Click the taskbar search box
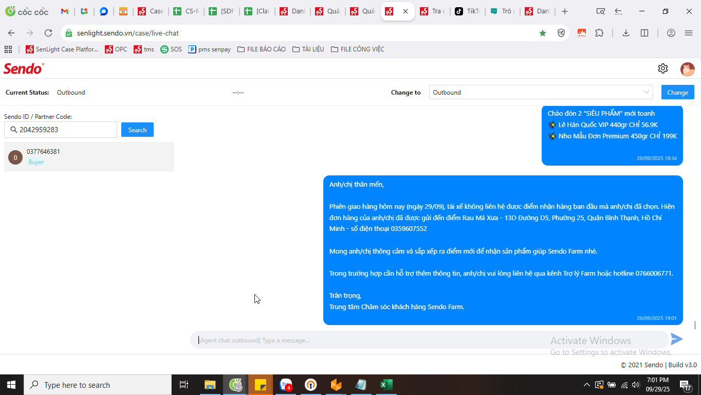 point(98,385)
